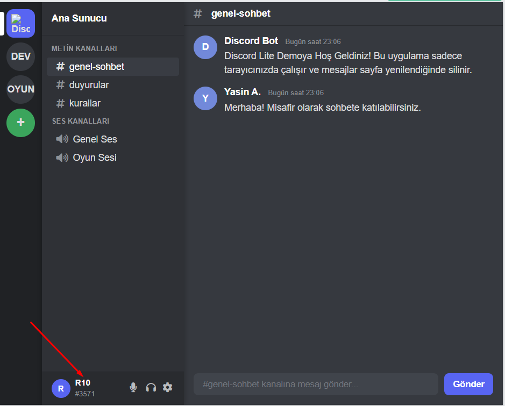Join the Genel Ses voice channel
The height and width of the screenshot is (406, 505).
[113, 139]
